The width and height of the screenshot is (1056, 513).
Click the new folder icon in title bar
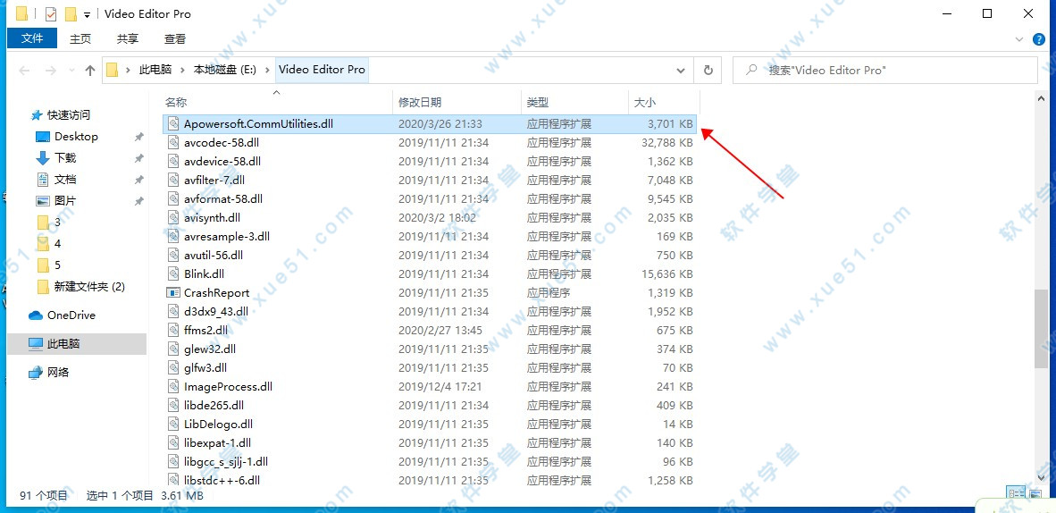70,14
